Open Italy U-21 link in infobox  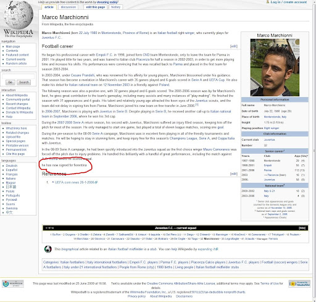pyautogui.click(x=269, y=191)
